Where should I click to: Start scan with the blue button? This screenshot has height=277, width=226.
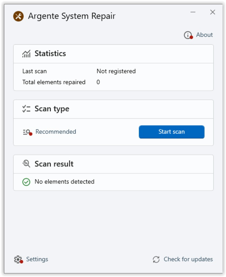pyautogui.click(x=172, y=132)
